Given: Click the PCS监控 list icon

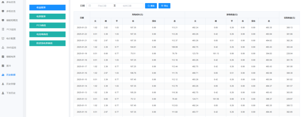Looking at the screenshot, I should pos(3,29).
